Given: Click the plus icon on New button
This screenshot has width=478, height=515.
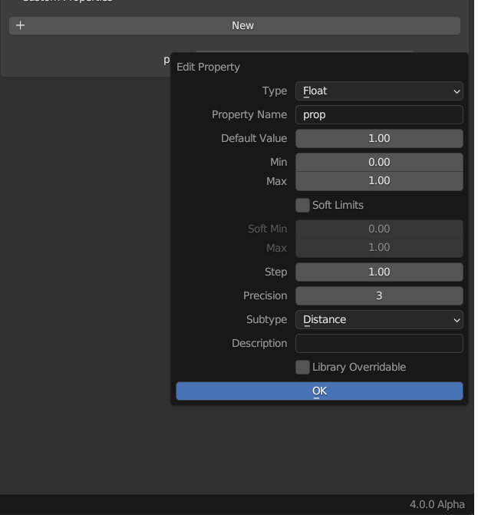Looking at the screenshot, I should click(21, 25).
